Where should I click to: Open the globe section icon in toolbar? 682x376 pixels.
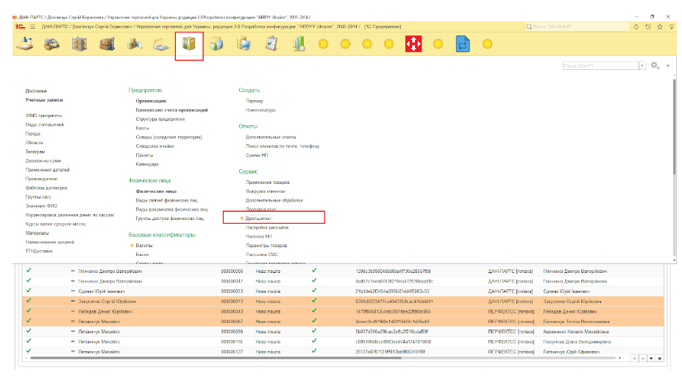(x=216, y=45)
